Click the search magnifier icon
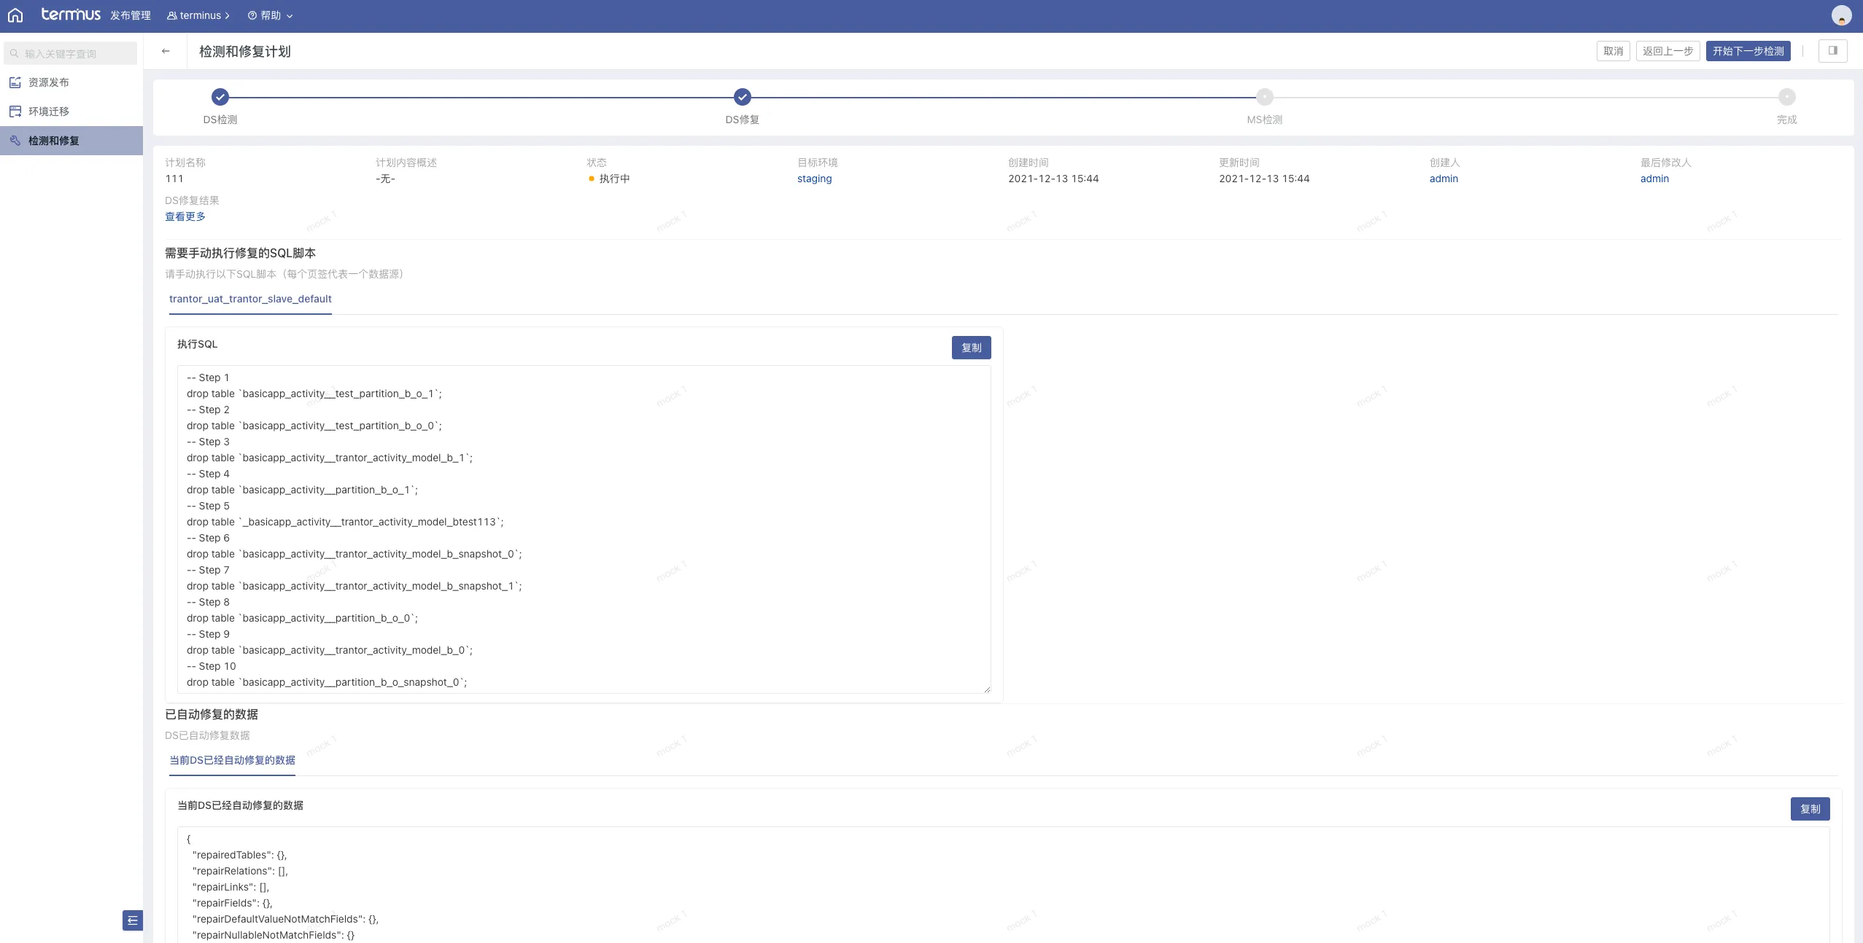 (x=14, y=53)
